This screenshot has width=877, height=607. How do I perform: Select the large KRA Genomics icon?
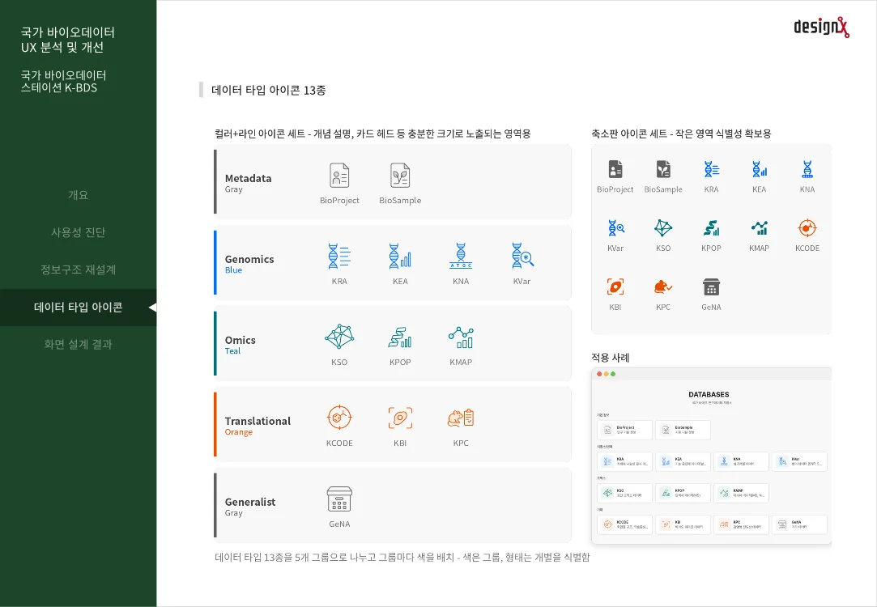(x=339, y=256)
